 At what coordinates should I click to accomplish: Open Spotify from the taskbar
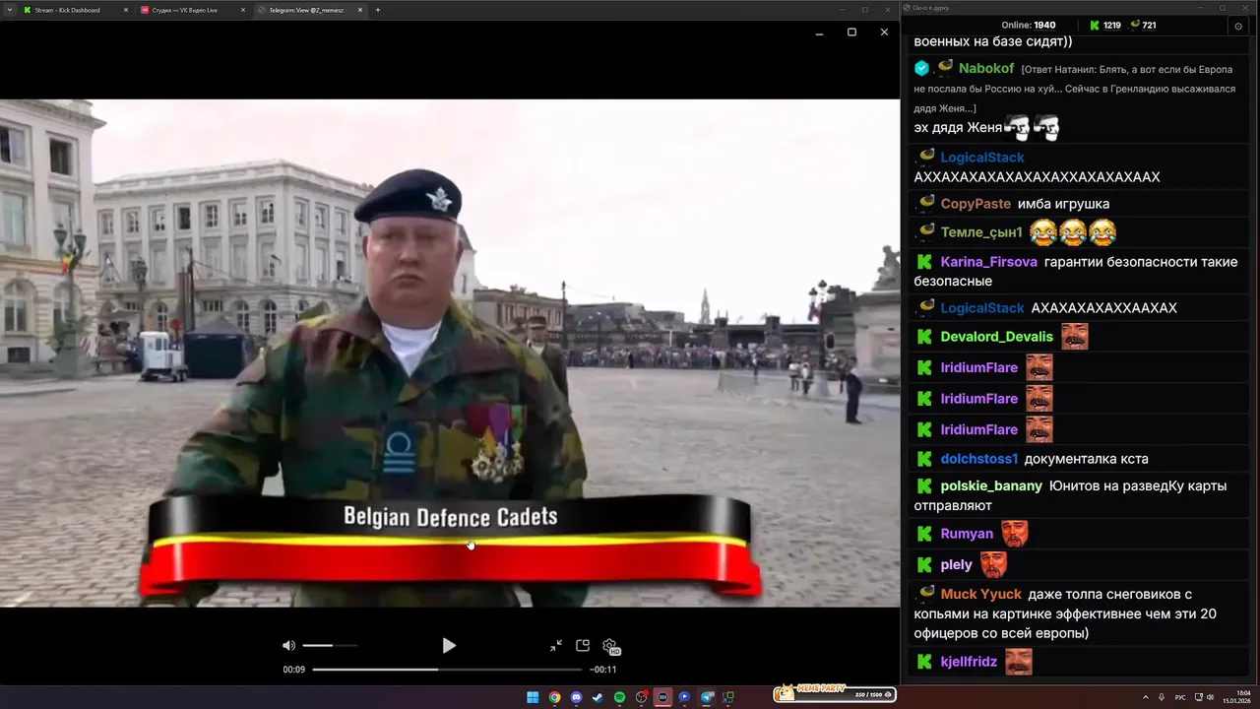(x=619, y=697)
